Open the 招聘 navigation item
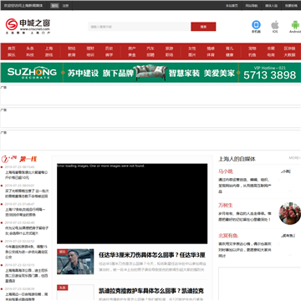This screenshot has height=301, width=301. coord(150,55)
